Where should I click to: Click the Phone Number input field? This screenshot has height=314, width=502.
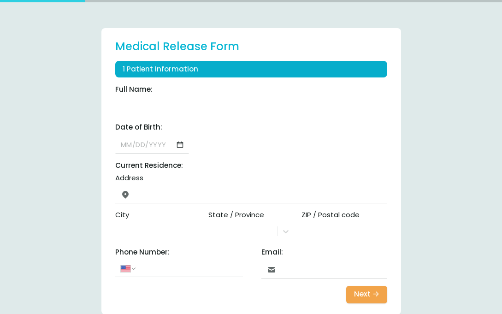click(x=190, y=268)
